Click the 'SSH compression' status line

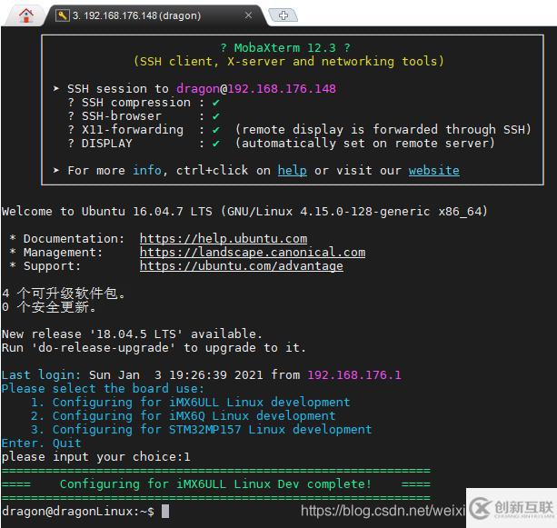(144, 103)
